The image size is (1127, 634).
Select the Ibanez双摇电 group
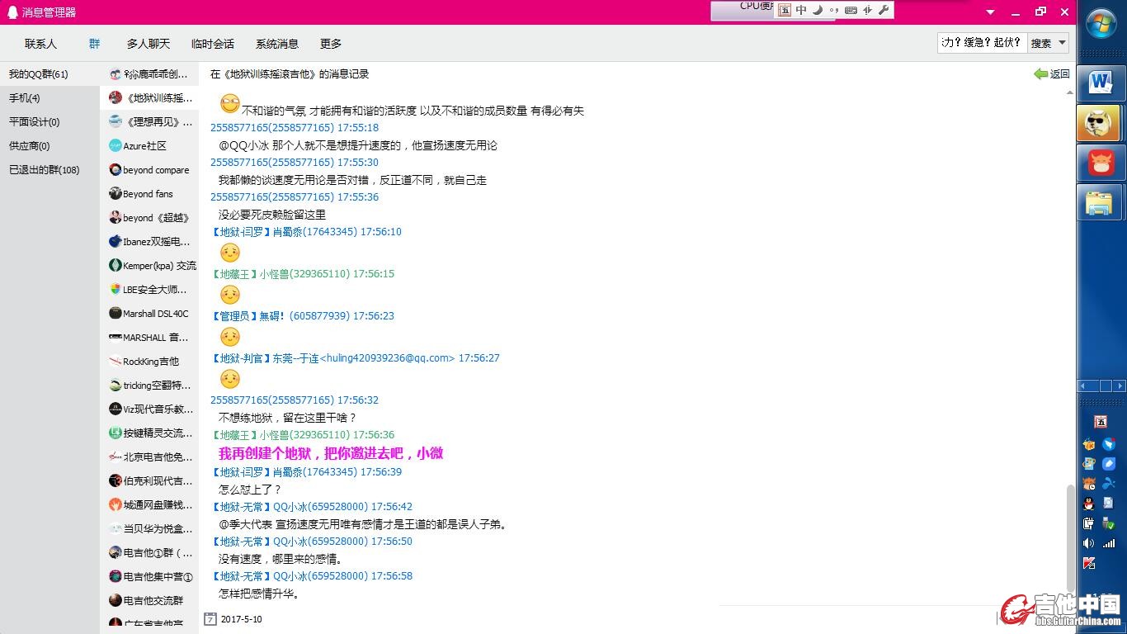click(x=149, y=241)
